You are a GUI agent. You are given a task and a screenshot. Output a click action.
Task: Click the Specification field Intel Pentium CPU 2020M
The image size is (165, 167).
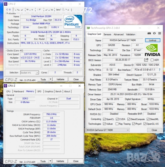pyautogui.click(x=51, y=32)
